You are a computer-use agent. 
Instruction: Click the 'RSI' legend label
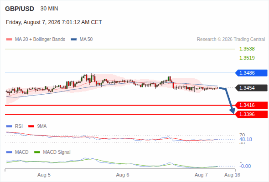(19, 126)
